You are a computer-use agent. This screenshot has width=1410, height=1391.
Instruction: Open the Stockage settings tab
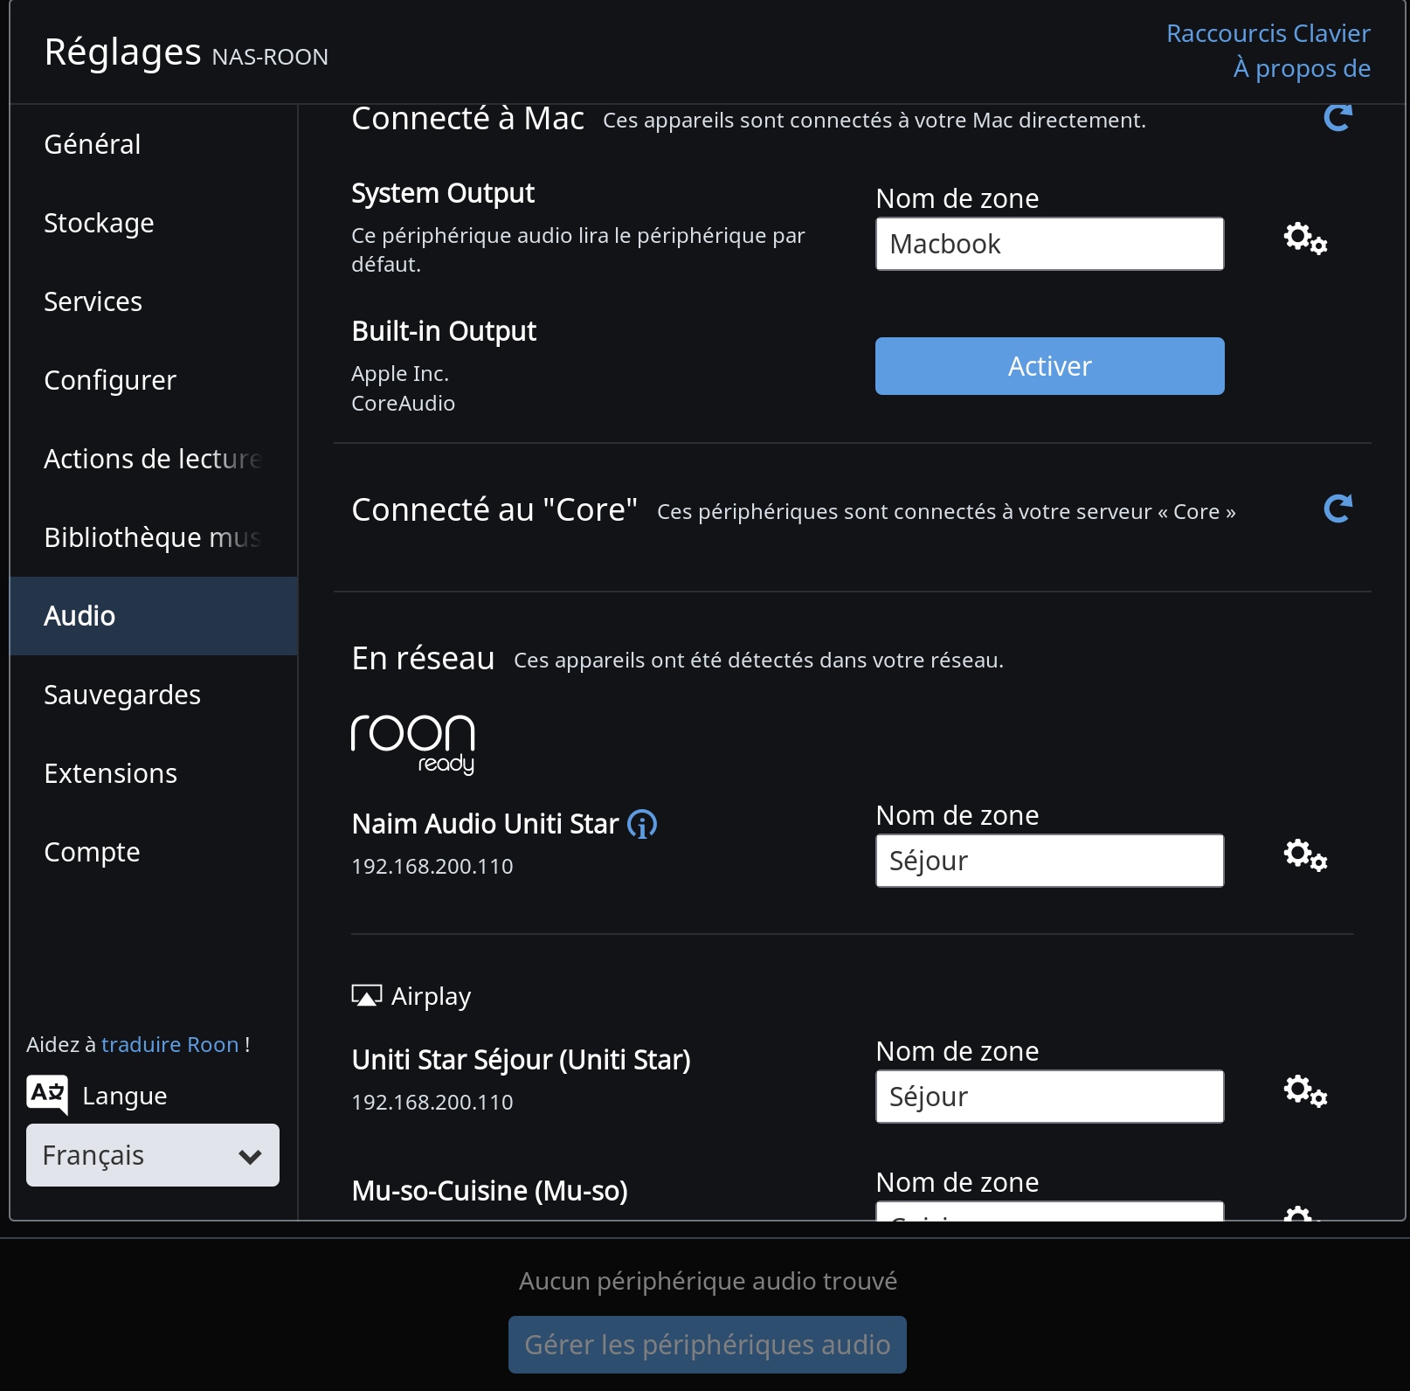(153, 223)
